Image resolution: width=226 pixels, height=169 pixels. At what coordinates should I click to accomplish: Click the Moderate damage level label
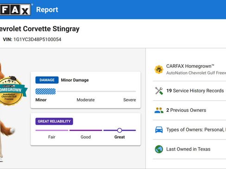pyautogui.click(x=86, y=100)
